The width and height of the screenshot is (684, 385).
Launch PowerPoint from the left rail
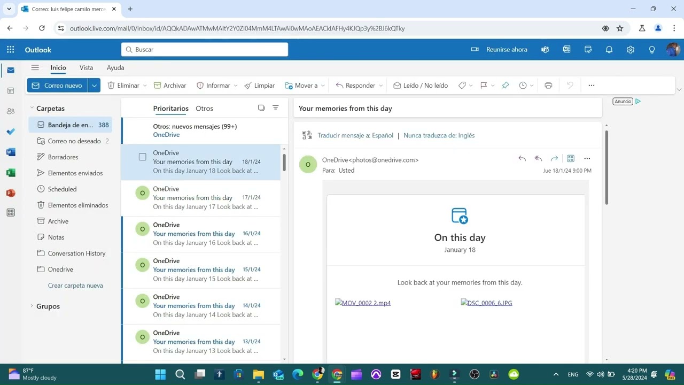(x=10, y=193)
